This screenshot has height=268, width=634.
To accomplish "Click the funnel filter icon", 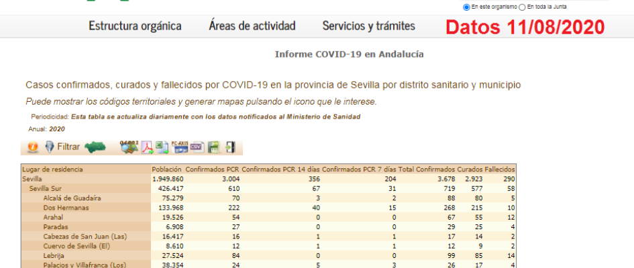I will click(50, 147).
